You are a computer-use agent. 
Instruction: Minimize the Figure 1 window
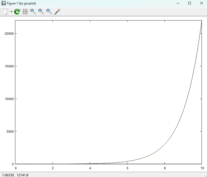(178, 3)
